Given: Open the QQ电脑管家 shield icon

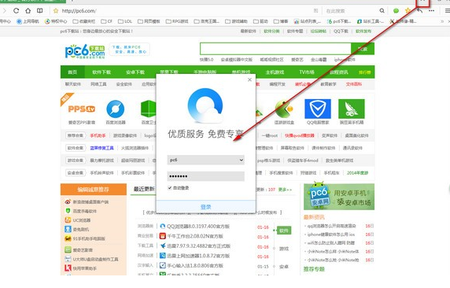Looking at the screenshot, I should (318, 109).
